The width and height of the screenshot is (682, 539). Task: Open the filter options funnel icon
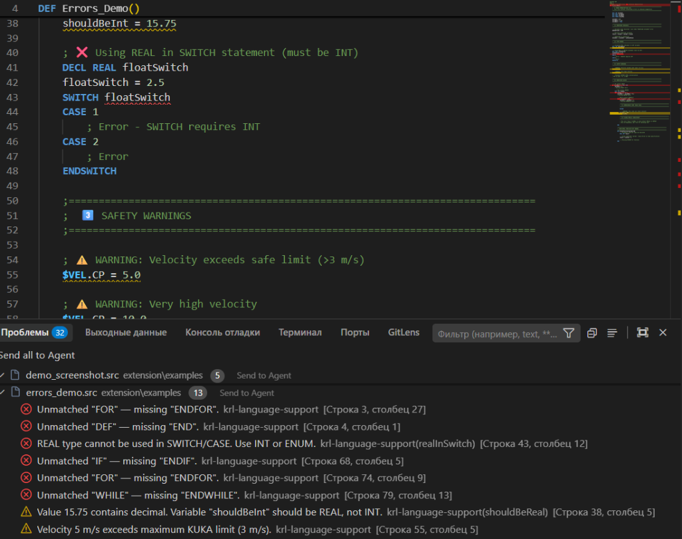[x=569, y=333]
